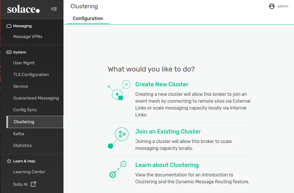This screenshot has height=193, width=294.
Task: Go to User Mgmt page
Action: click(24, 63)
